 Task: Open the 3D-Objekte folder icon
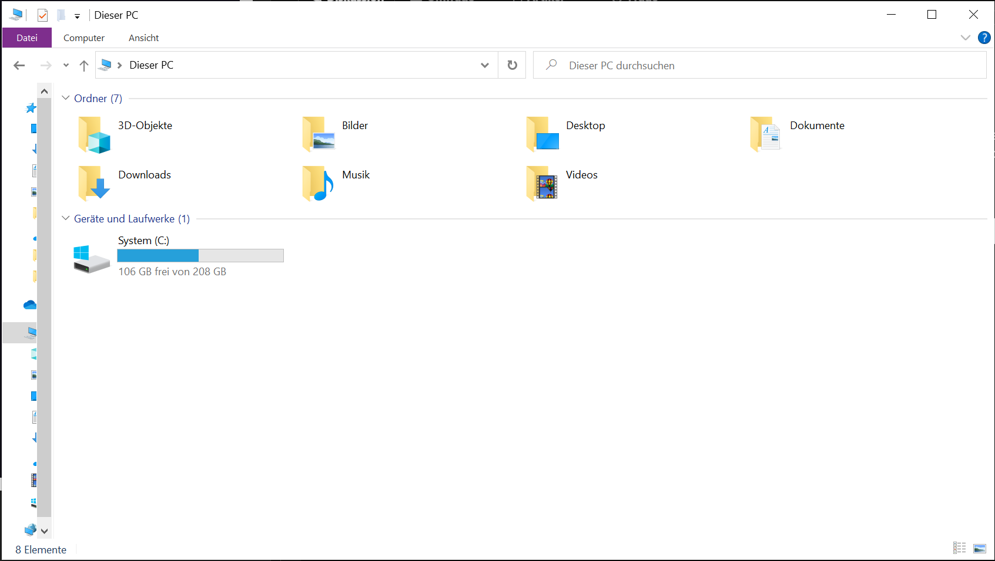[94, 134]
